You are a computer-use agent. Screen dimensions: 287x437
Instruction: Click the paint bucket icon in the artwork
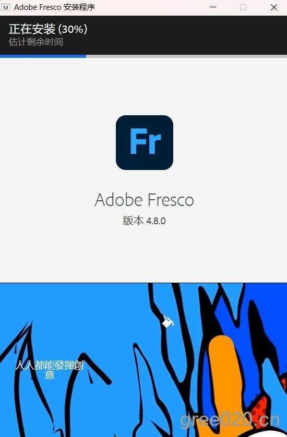(x=168, y=322)
